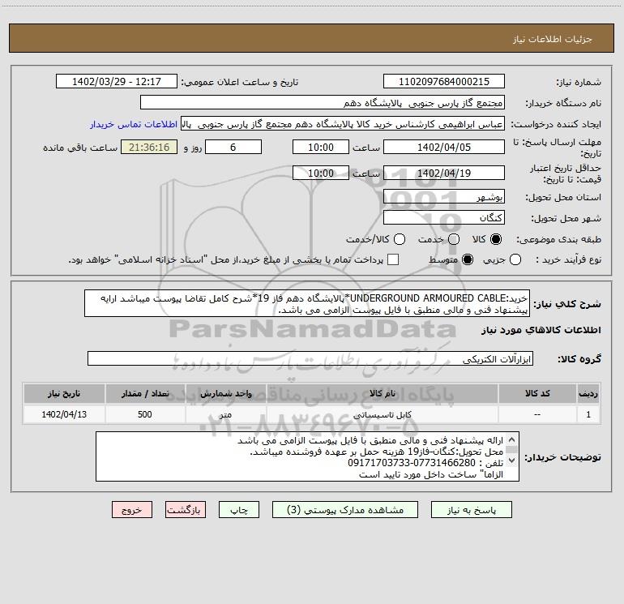The width and height of the screenshot is (624, 604).
Task: Click scroll-up arrow in buyer notes box
Action: 512,440
